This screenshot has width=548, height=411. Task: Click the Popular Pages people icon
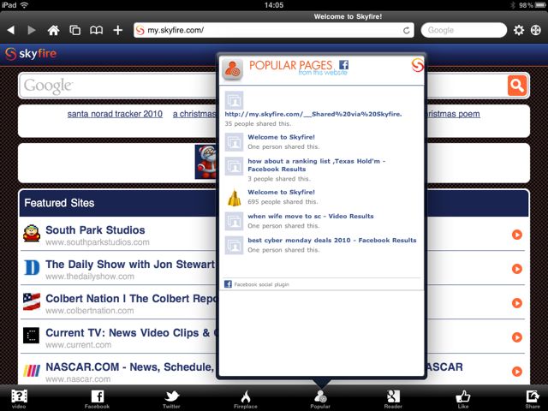(x=232, y=69)
